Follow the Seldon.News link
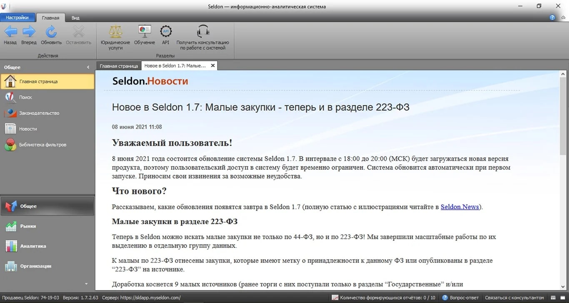569x303 pixels. pyautogui.click(x=460, y=207)
